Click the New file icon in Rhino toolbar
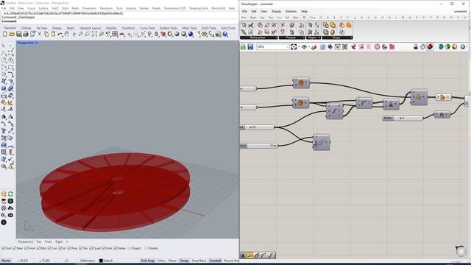Viewport: 471px width, 265px height. tap(5, 35)
